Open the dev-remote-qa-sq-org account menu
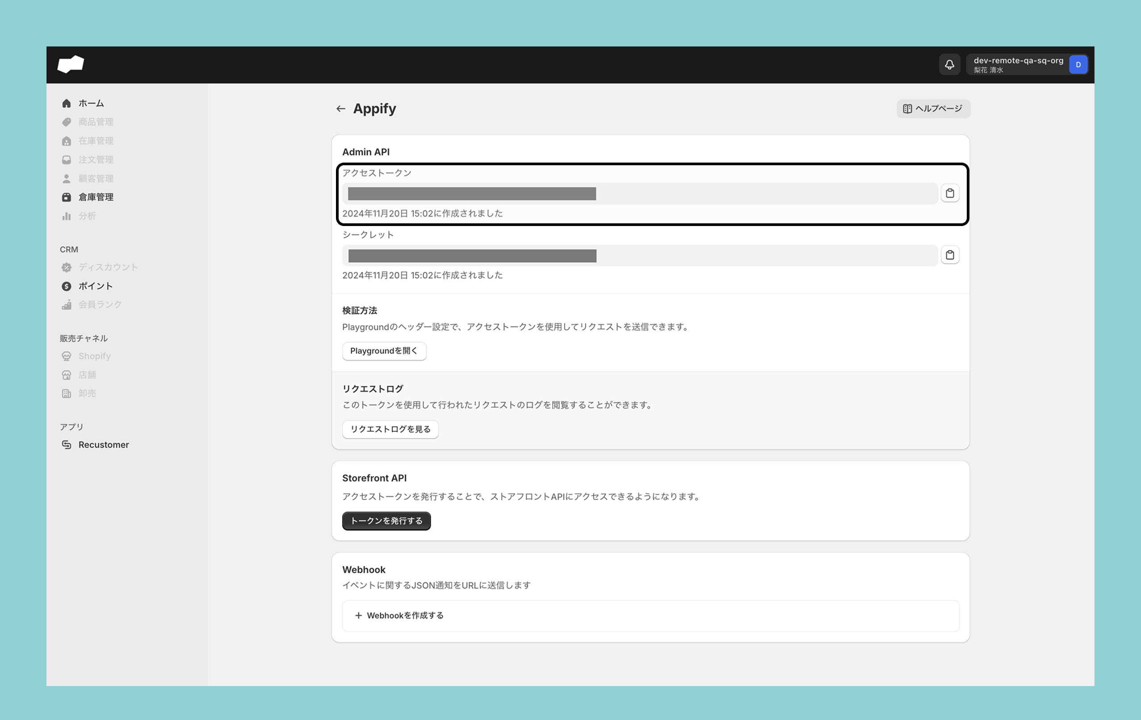This screenshot has width=1141, height=720. 1018,65
